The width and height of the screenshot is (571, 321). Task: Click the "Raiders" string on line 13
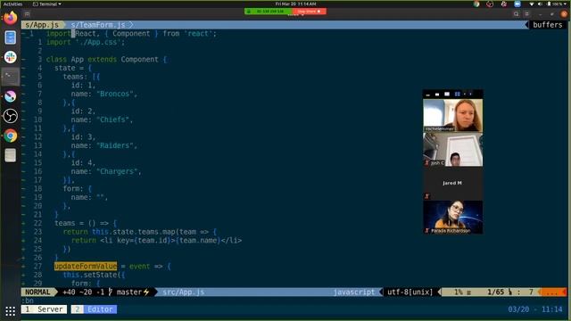pyautogui.click(x=114, y=145)
